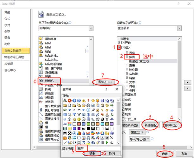Pick the balance scale symbol

click(88, 114)
